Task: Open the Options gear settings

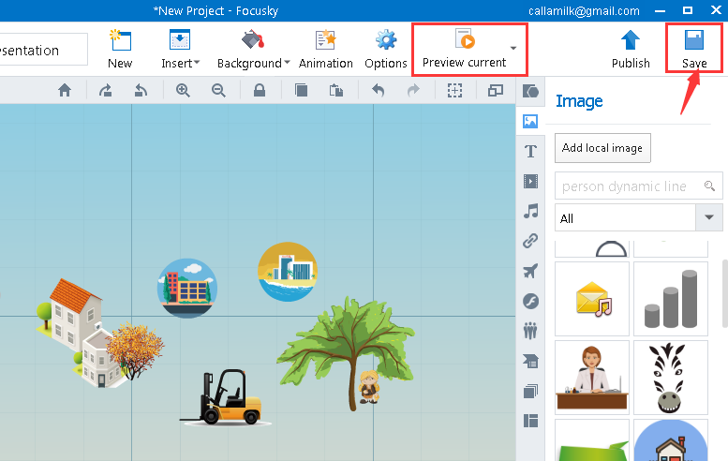Action: coord(386,50)
